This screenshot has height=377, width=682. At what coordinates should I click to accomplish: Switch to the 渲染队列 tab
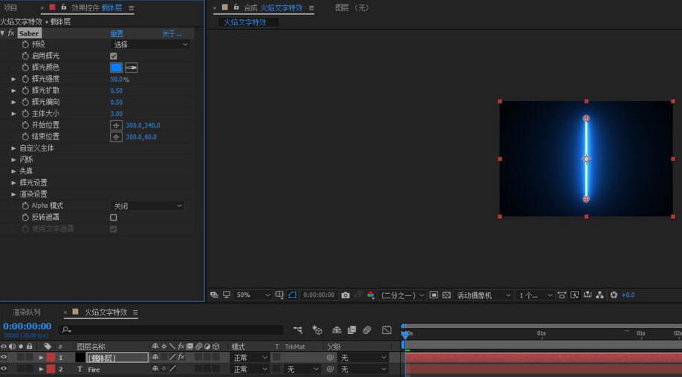(x=27, y=312)
